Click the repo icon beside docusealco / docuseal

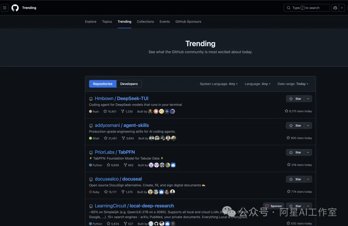[91, 179]
